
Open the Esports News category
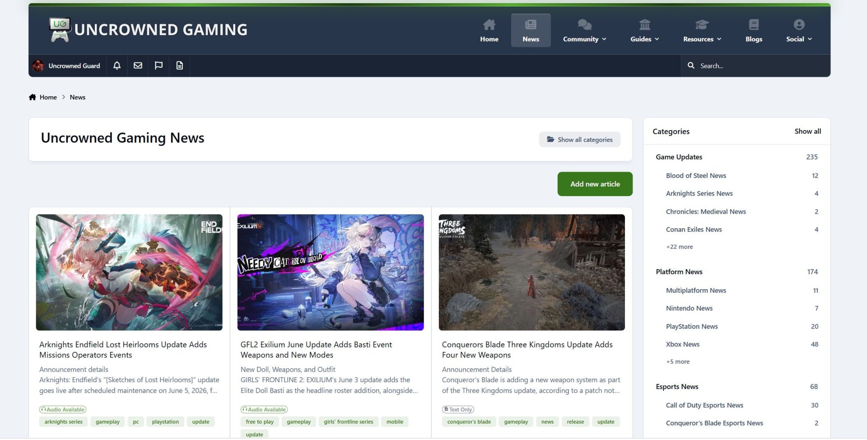pyautogui.click(x=677, y=387)
